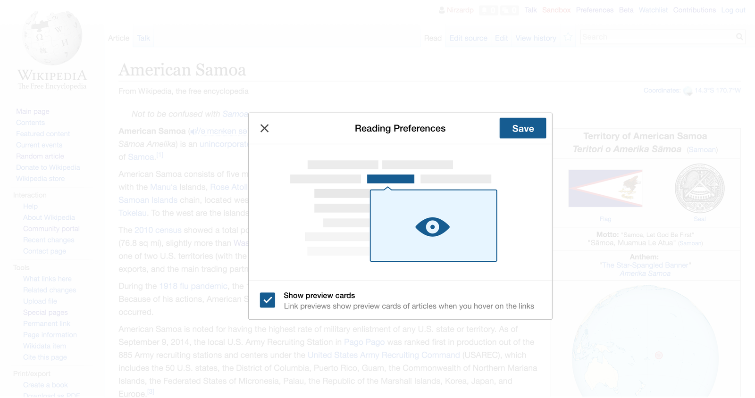Click the search magnifier icon
The height and width of the screenshot is (398, 755).
pos(739,37)
